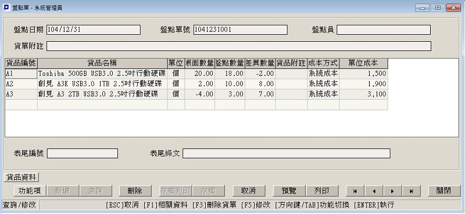465x214 pixels.
Task: Click the 表尾編號 input field
Action: (83, 153)
